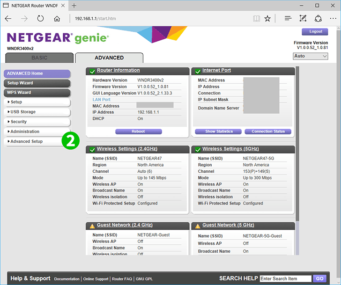Image resolution: width=341 pixels, height=285 pixels.
Task: Click the Search Help input field
Action: [x=286, y=278]
